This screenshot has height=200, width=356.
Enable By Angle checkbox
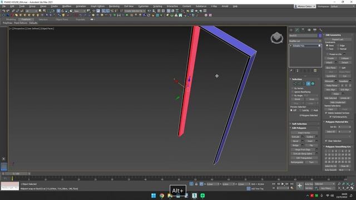coord(293,96)
